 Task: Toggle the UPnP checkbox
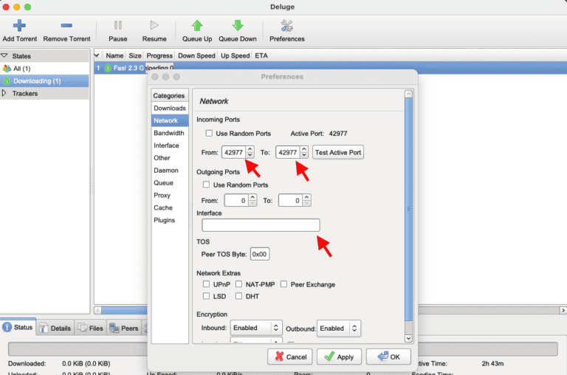coord(207,284)
